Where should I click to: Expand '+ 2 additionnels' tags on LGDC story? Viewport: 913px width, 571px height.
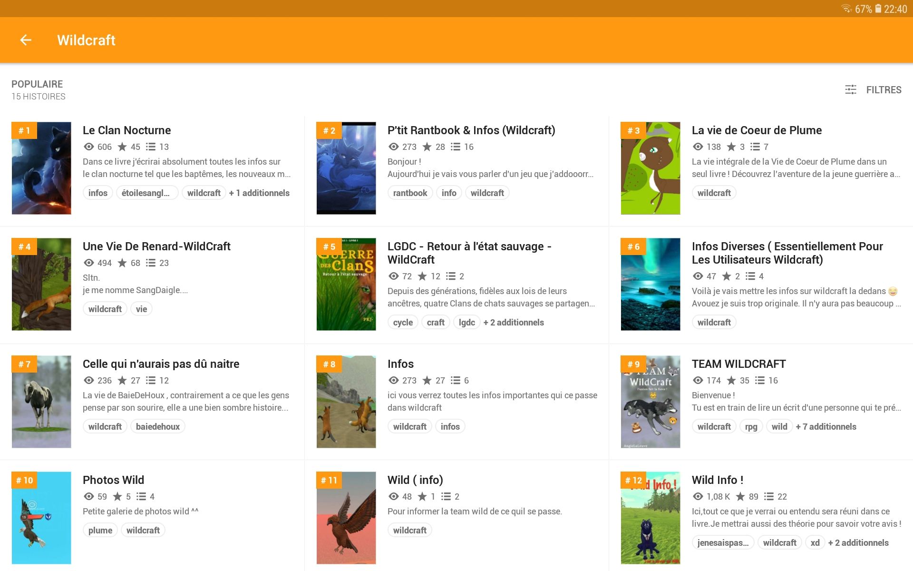[x=514, y=322]
